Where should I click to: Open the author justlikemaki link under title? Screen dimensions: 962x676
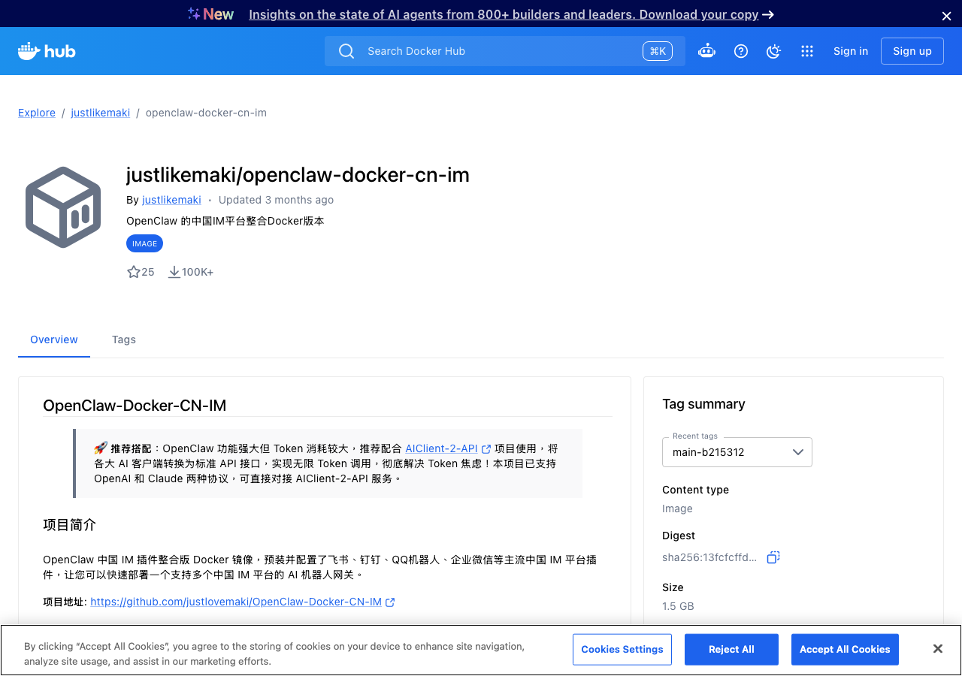click(x=171, y=200)
